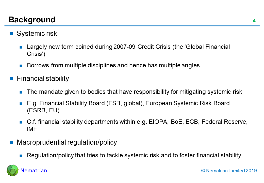Click the sub-bullet before 'Regulation/policy that tries'

21,156
